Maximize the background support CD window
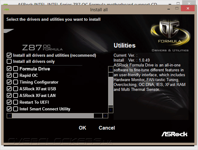 (x=178, y=3)
